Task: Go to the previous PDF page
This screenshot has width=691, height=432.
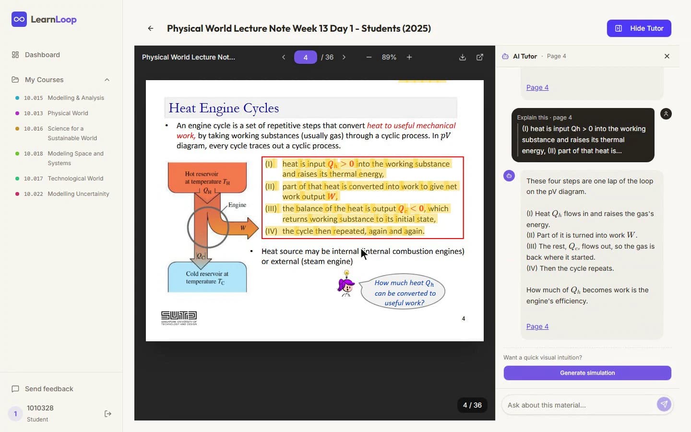Action: click(284, 57)
